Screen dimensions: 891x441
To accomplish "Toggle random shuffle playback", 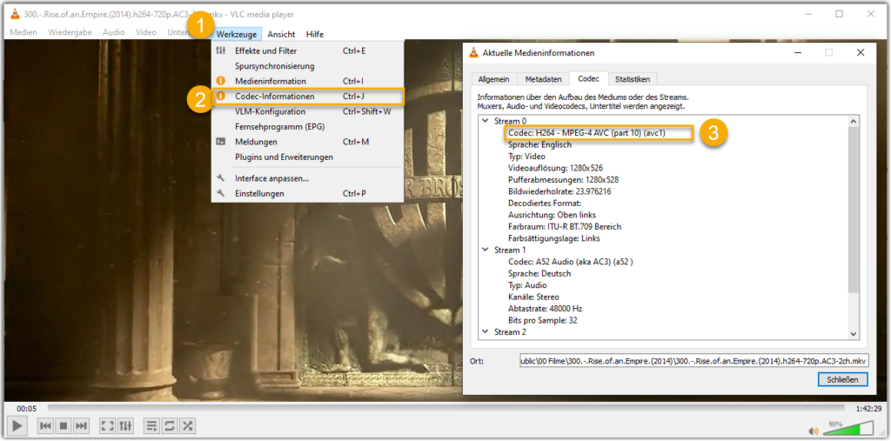I will [187, 425].
